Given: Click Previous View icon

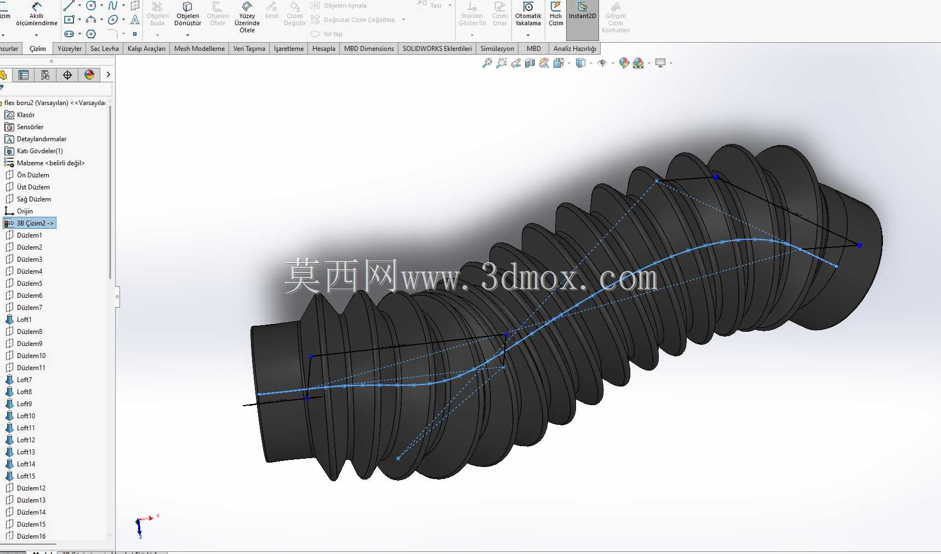Looking at the screenshot, I should click(x=516, y=64).
